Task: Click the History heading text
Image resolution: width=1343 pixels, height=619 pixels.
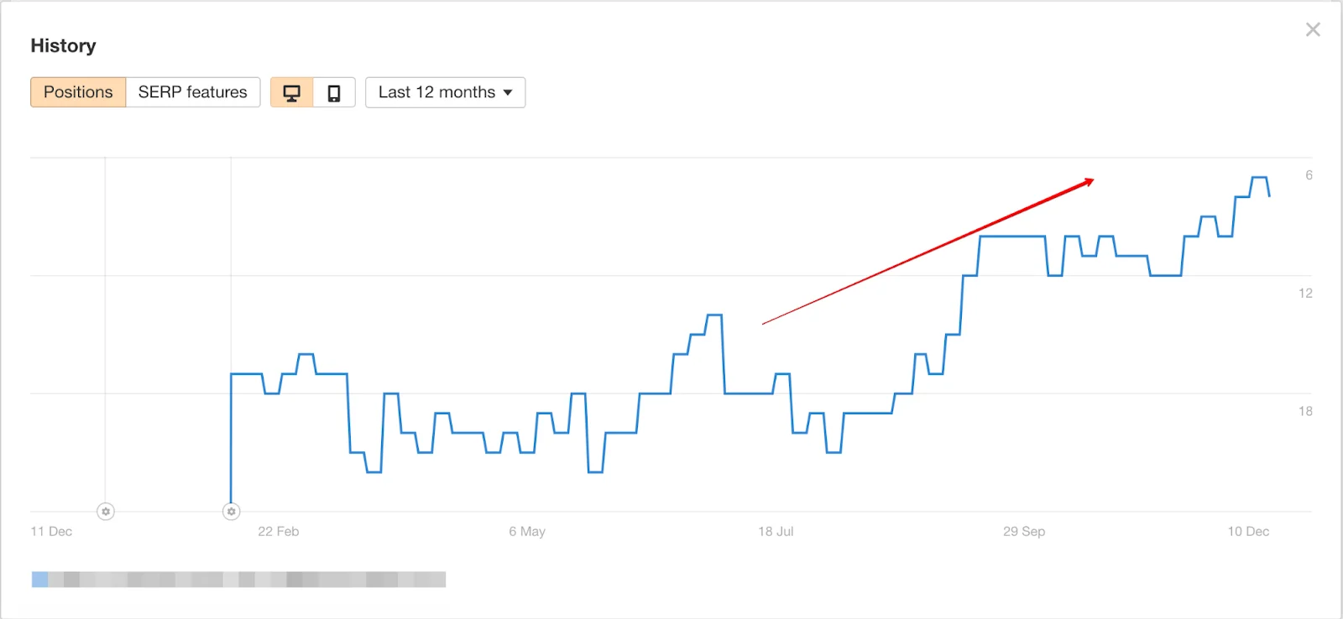Action: (63, 46)
